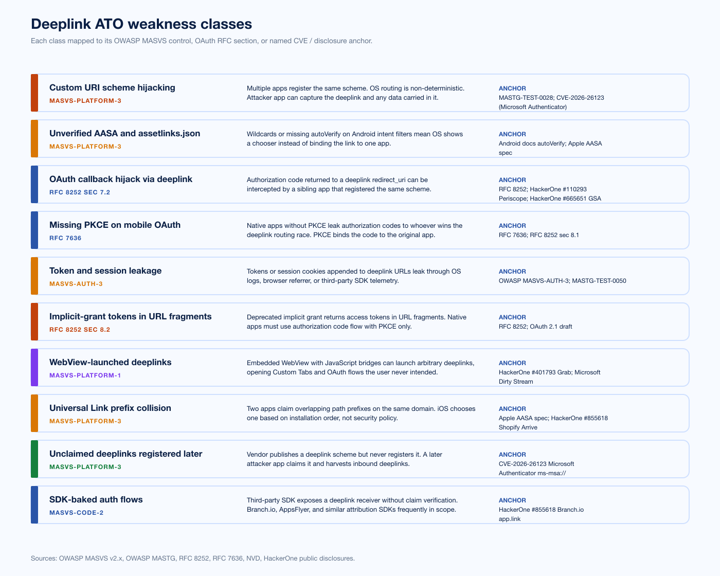
Task: Open 'WebView-launched deeplinks' heading
Action: [111, 362]
